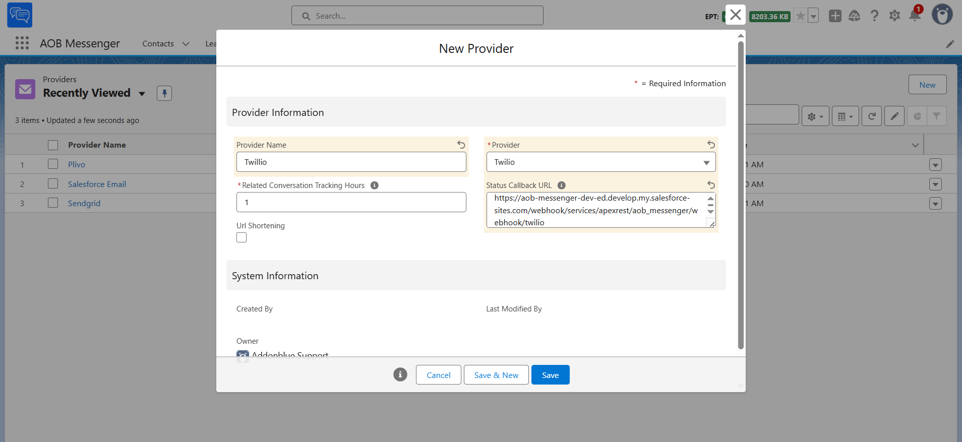Save the new provider

point(551,375)
